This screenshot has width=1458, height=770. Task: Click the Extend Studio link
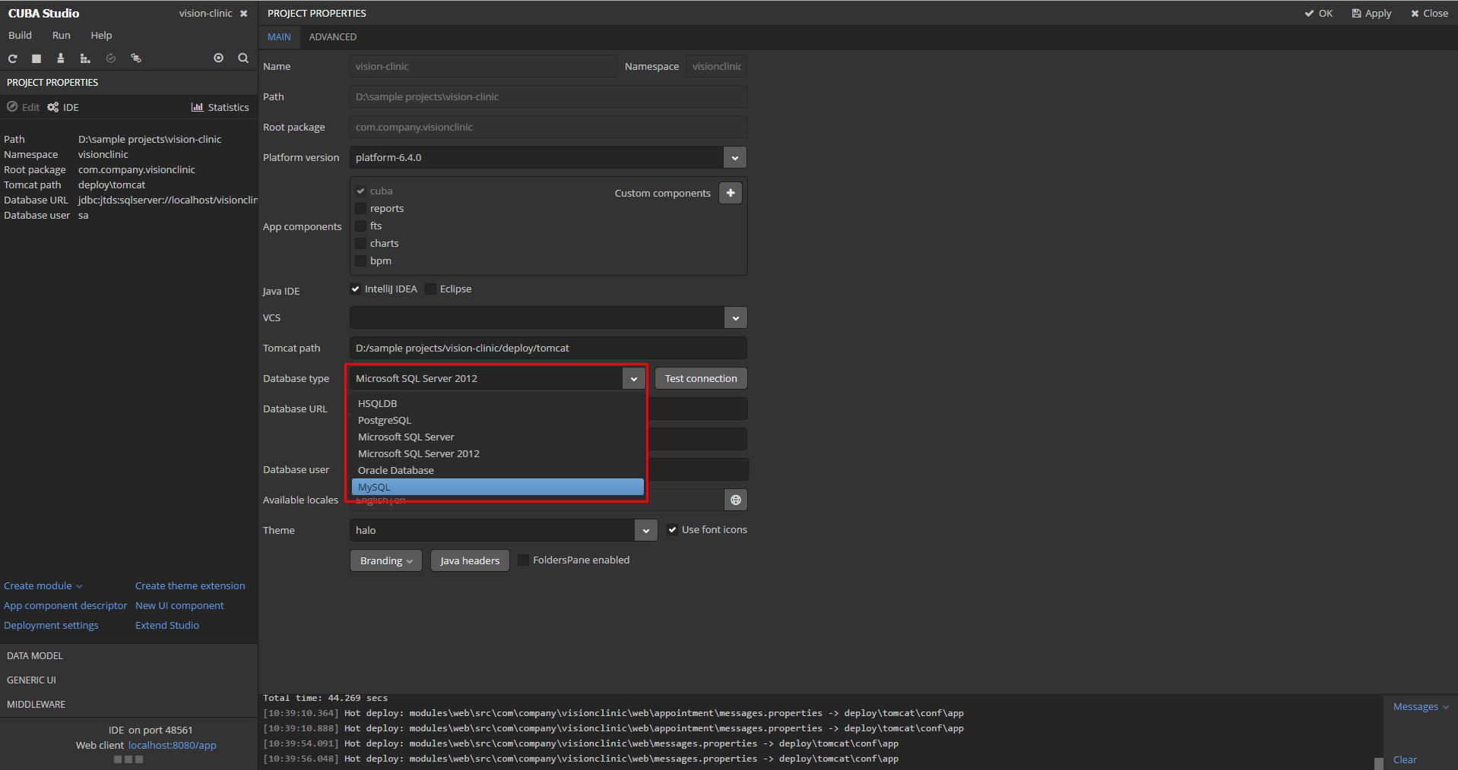[x=167, y=626]
